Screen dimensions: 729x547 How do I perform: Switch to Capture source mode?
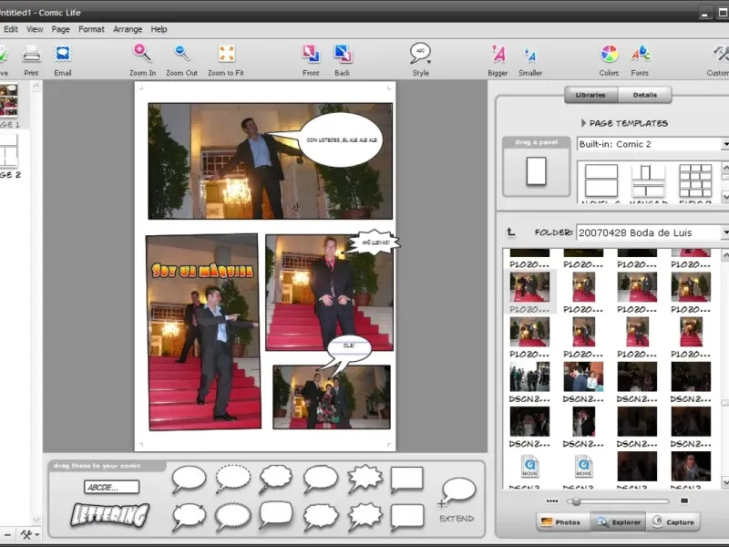click(673, 522)
